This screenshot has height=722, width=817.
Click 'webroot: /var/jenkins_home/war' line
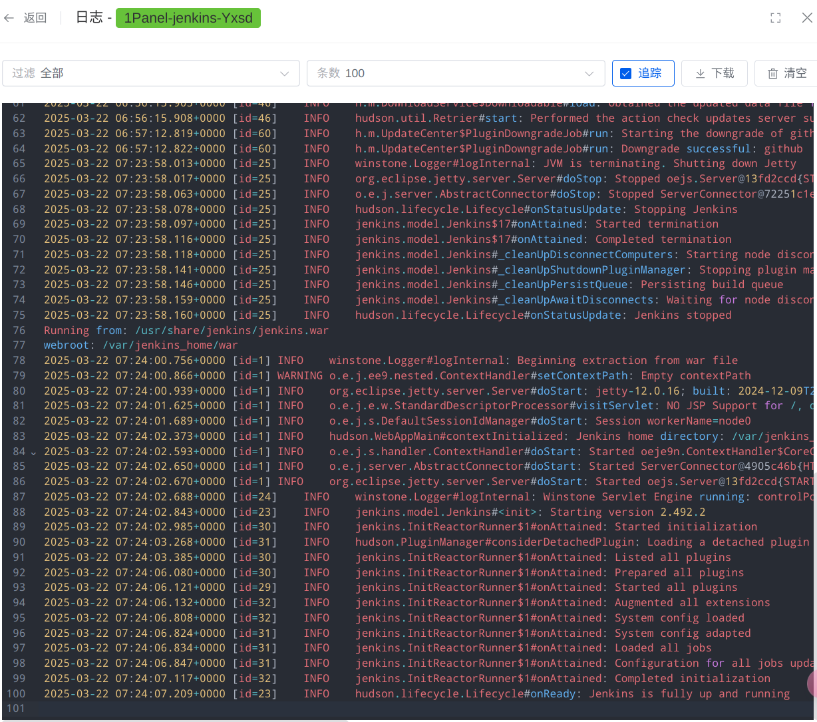pyautogui.click(x=141, y=345)
